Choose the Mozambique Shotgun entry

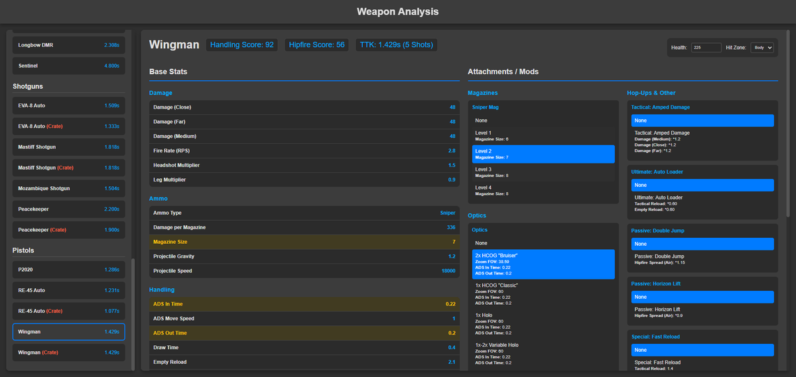pyautogui.click(x=68, y=188)
